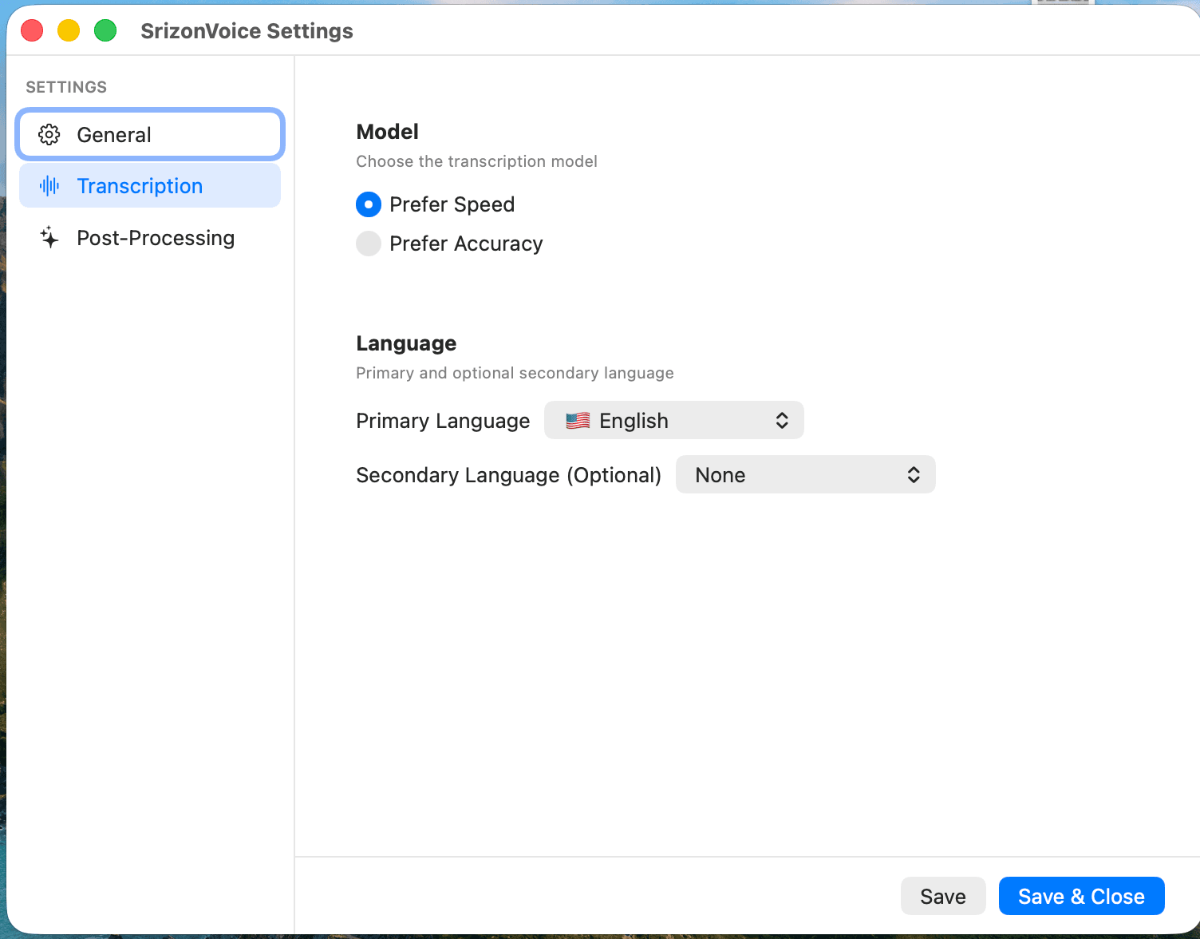Click the chevron icon on Primary Language picker
The image size is (1200, 939).
coord(782,420)
